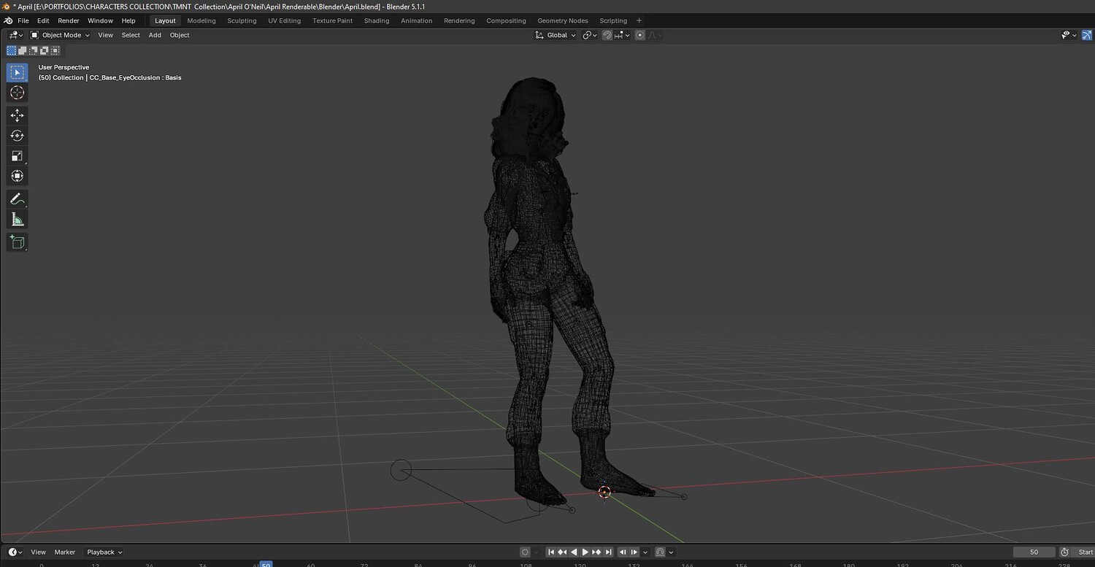Screen dimensions: 1095x567
Task: Open the Window menu
Action: point(101,20)
